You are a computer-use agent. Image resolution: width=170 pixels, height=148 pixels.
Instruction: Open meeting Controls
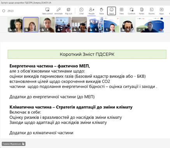[x=131, y=11]
